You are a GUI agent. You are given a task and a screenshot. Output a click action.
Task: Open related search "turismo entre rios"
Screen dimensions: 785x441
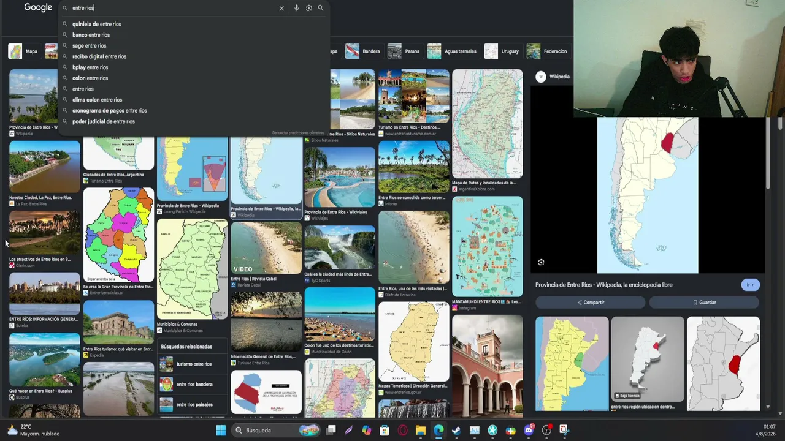pyautogui.click(x=192, y=364)
